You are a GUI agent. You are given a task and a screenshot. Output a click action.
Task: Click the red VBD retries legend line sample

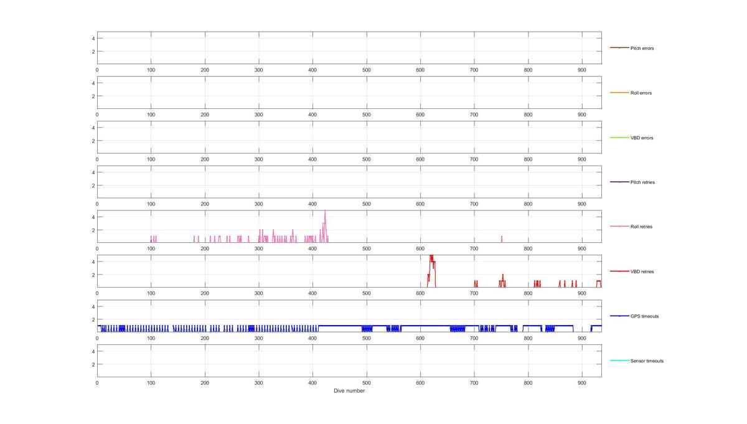coord(619,271)
